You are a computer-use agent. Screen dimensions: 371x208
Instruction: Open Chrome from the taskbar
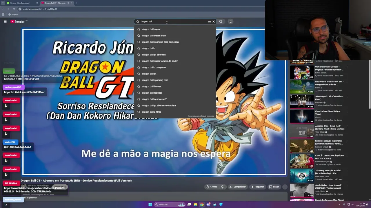tap(202, 205)
